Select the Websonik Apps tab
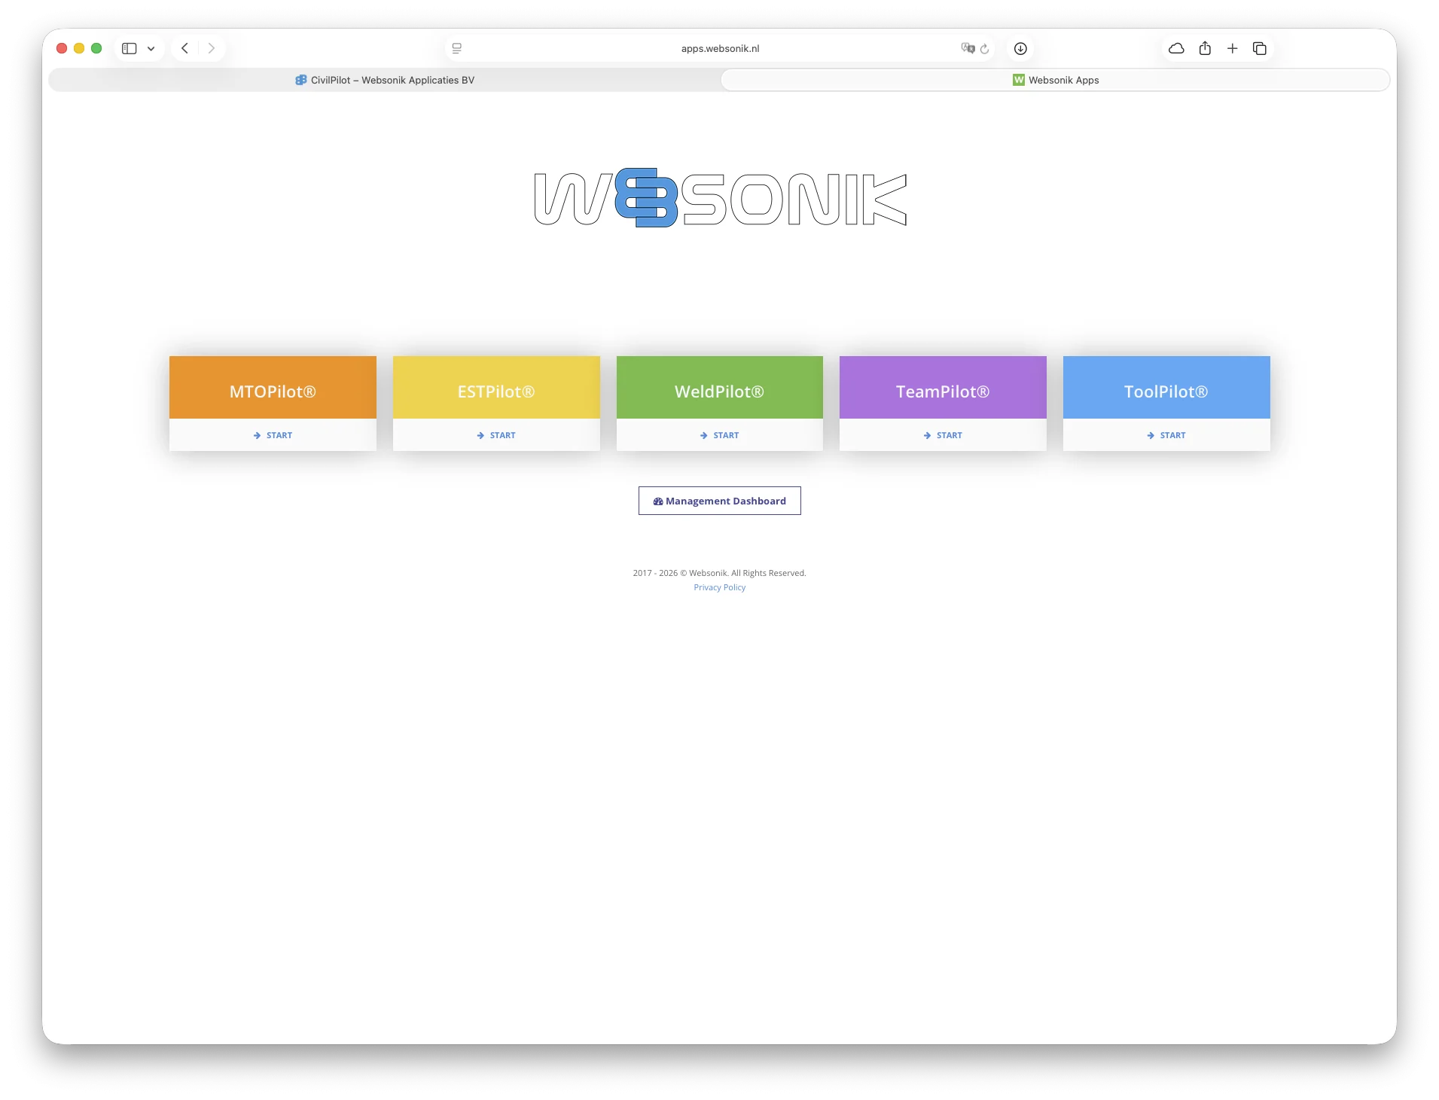Viewport: 1439px width, 1100px height. point(1055,80)
